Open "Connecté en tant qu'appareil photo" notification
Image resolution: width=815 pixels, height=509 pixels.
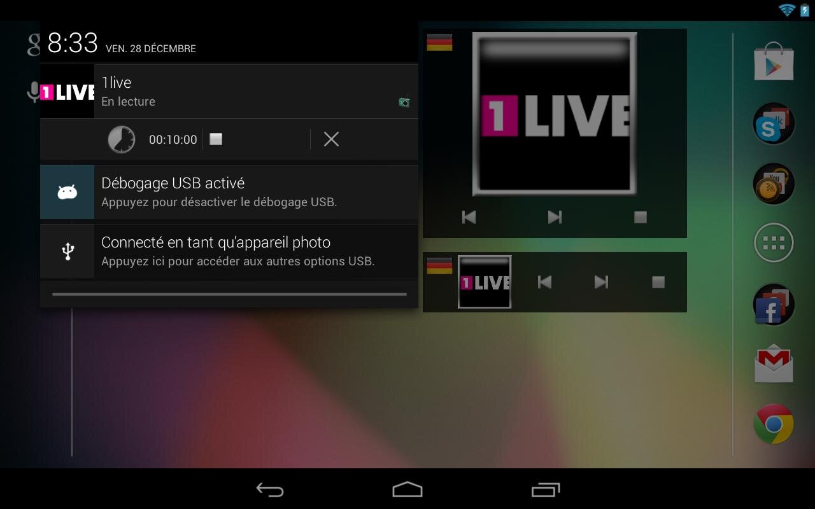point(229,251)
